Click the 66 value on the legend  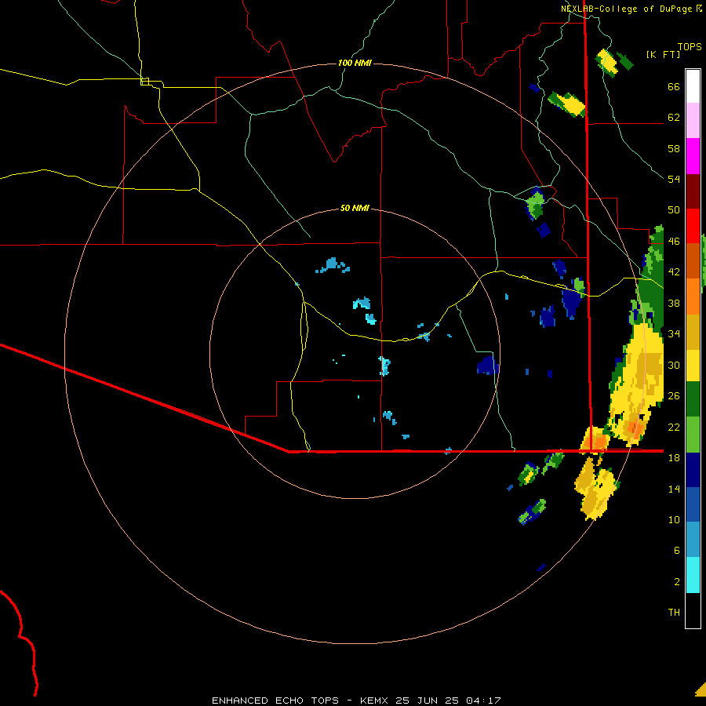pos(674,86)
